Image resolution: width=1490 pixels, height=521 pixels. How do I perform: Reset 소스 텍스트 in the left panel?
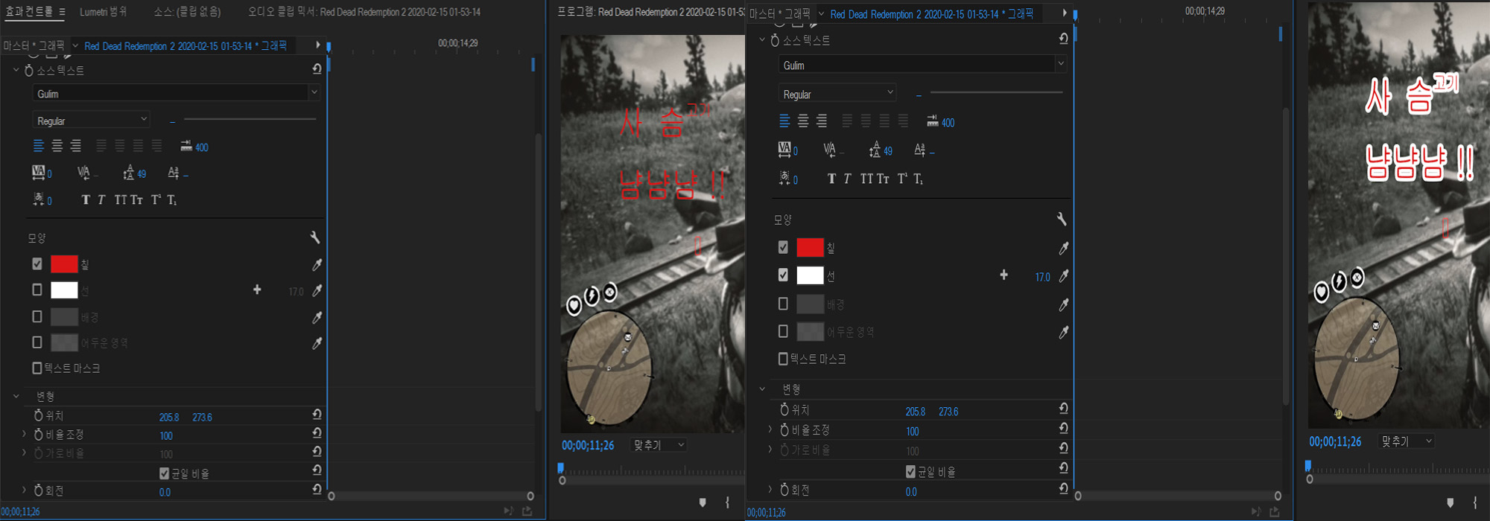317,69
